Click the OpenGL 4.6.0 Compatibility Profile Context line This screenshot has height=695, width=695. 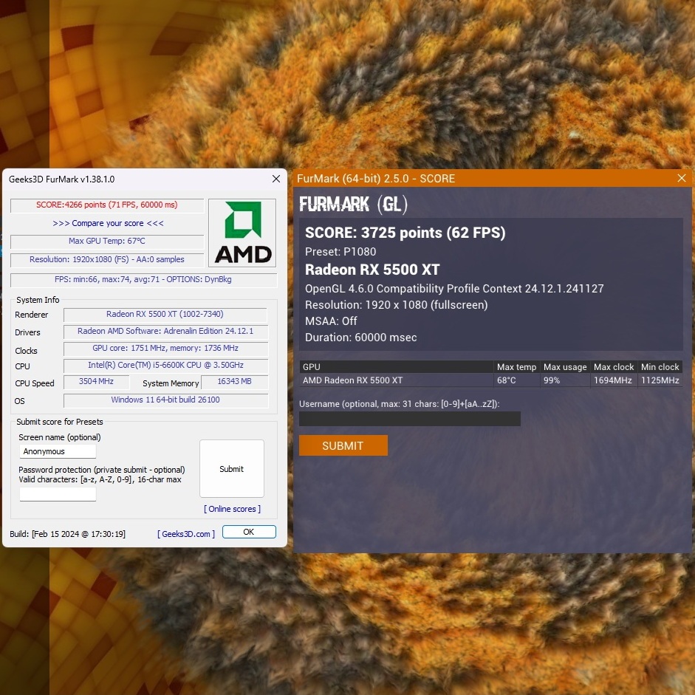click(454, 289)
